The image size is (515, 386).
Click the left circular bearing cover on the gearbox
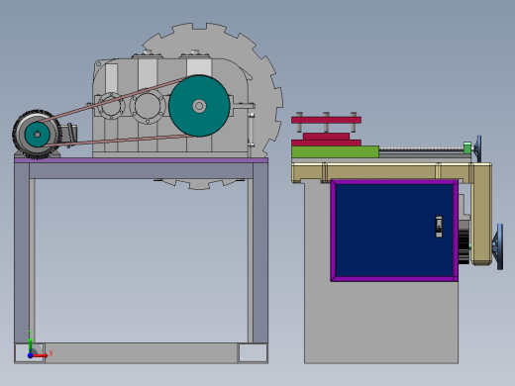(x=111, y=106)
